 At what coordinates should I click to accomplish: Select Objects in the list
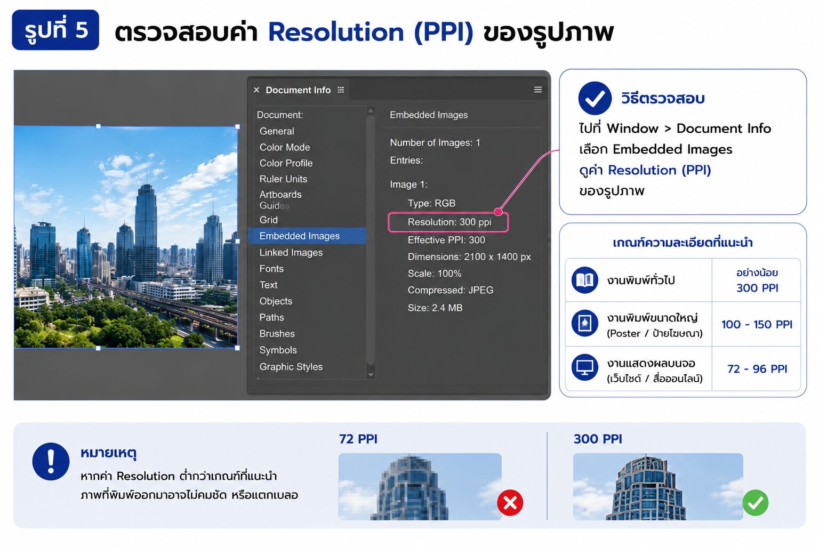[x=276, y=301]
